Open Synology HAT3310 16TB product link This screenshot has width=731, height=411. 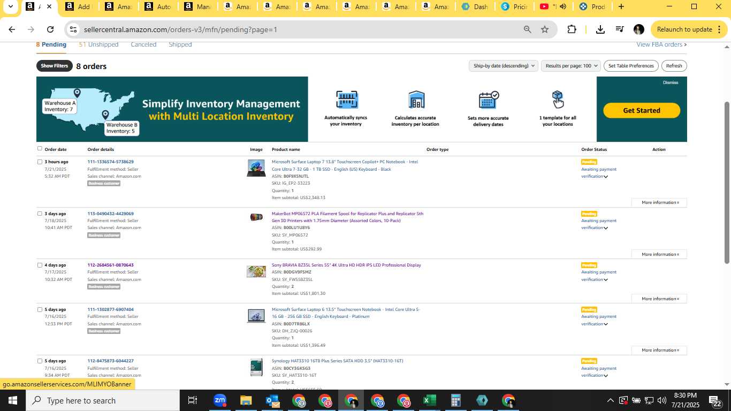click(338, 361)
